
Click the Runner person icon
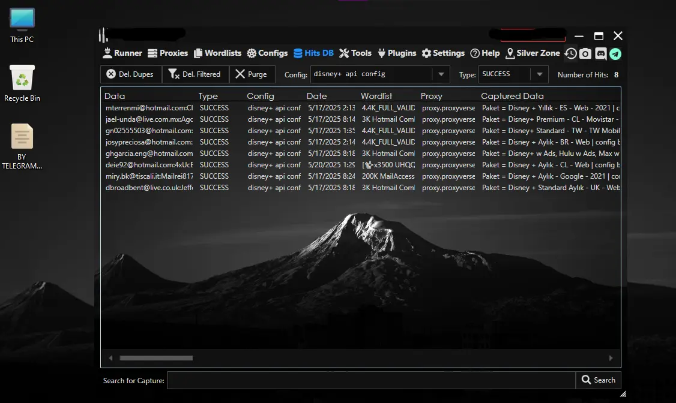coord(107,53)
